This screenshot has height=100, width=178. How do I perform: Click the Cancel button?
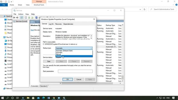(x=79, y=79)
